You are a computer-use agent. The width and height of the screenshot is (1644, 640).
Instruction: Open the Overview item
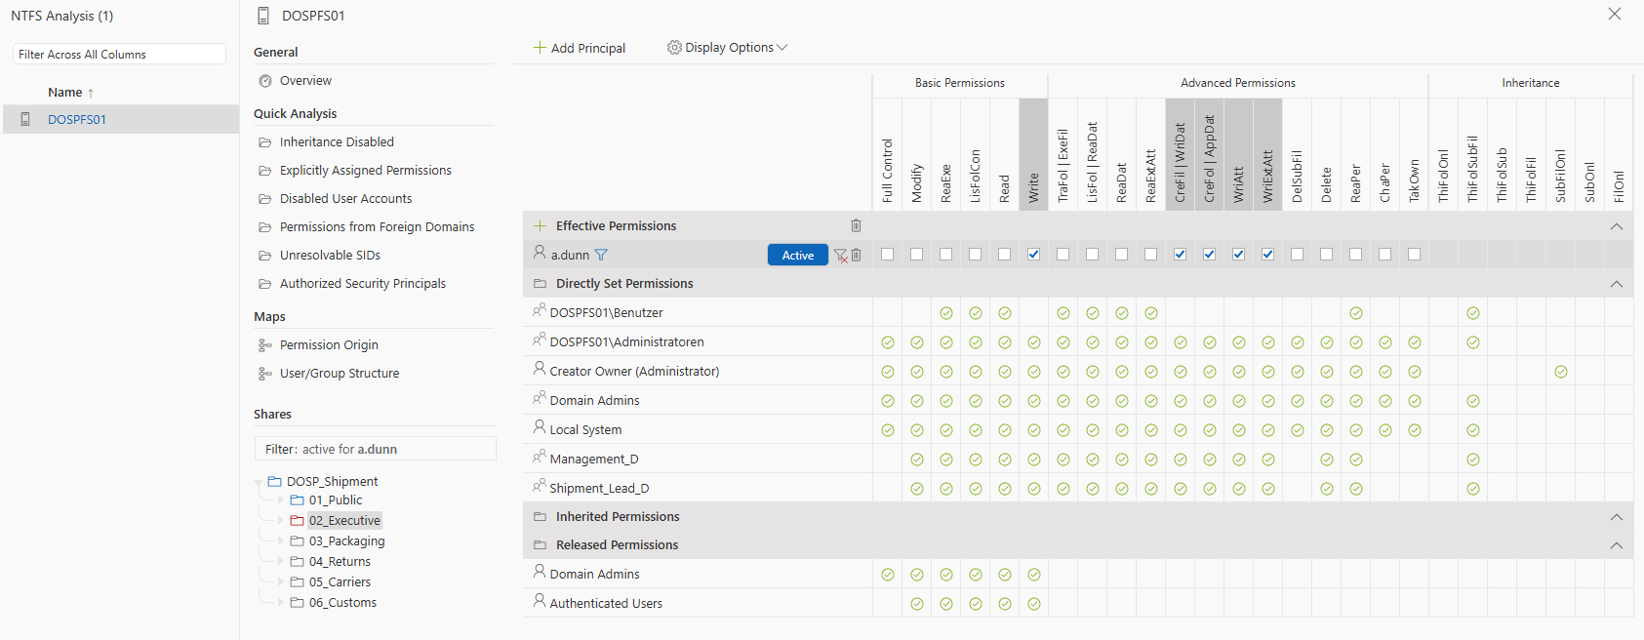pos(305,81)
